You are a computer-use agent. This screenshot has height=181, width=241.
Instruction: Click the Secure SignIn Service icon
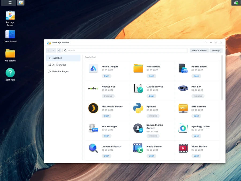tap(138, 128)
